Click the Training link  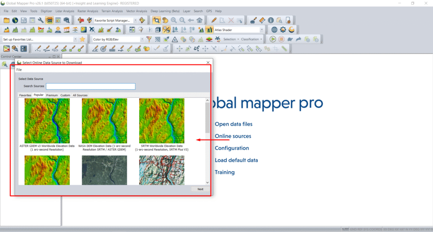point(225,172)
